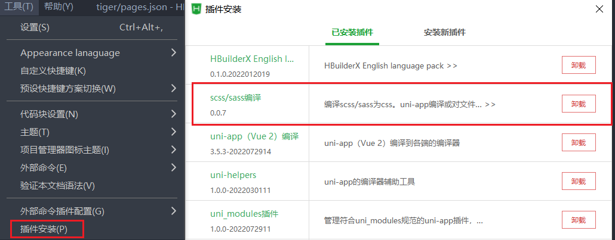Expand arrow beside 代码块设置(N)

(174, 114)
